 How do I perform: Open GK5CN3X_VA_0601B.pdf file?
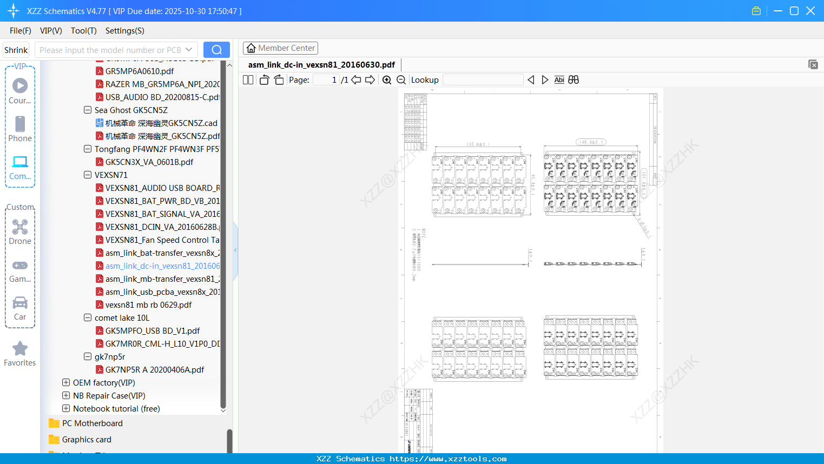144,162
